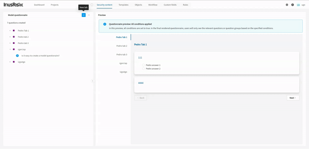This screenshot has height=149, width=309.
Task: Click the ugo username
Action: [x=304, y=5]
